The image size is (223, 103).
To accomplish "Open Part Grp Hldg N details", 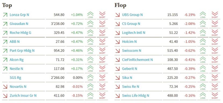I will coord(22,51).
